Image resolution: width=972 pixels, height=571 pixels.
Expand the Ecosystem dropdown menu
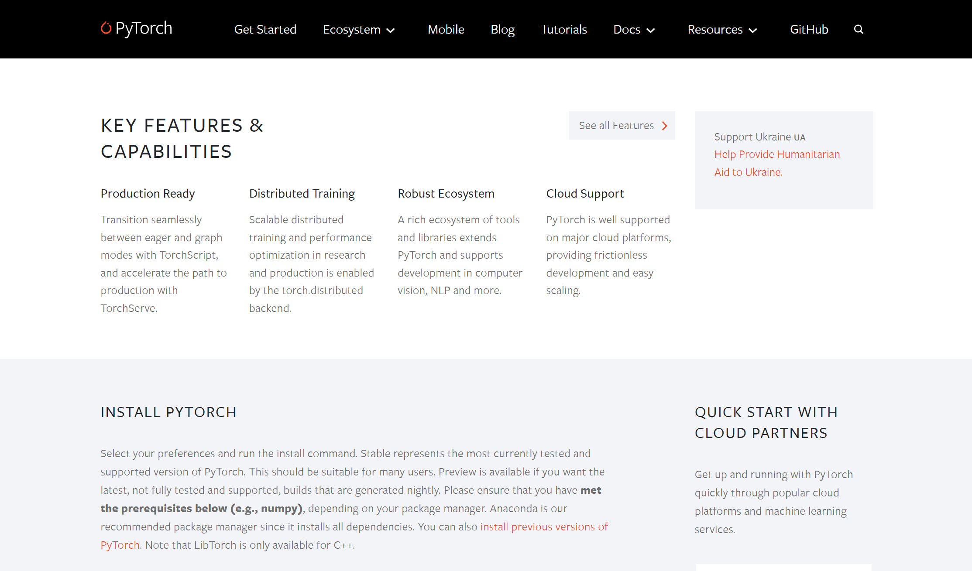[359, 29]
